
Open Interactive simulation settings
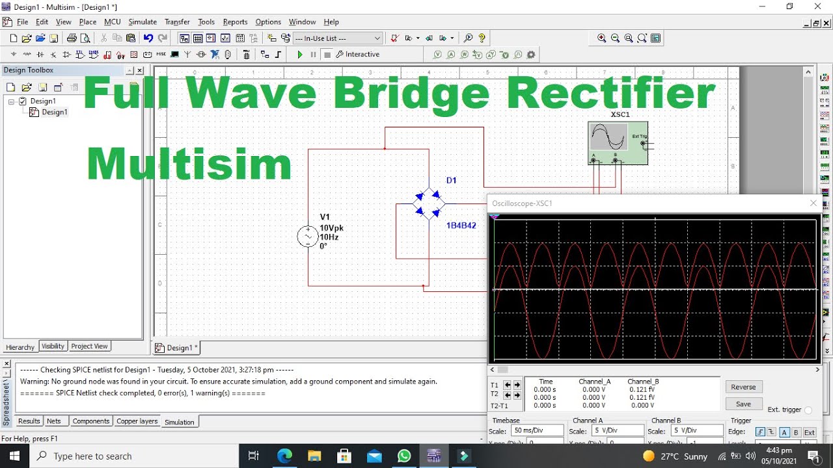357,55
